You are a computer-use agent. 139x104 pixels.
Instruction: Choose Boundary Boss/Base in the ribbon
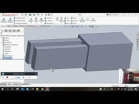pyautogui.click(x=20, y=23)
